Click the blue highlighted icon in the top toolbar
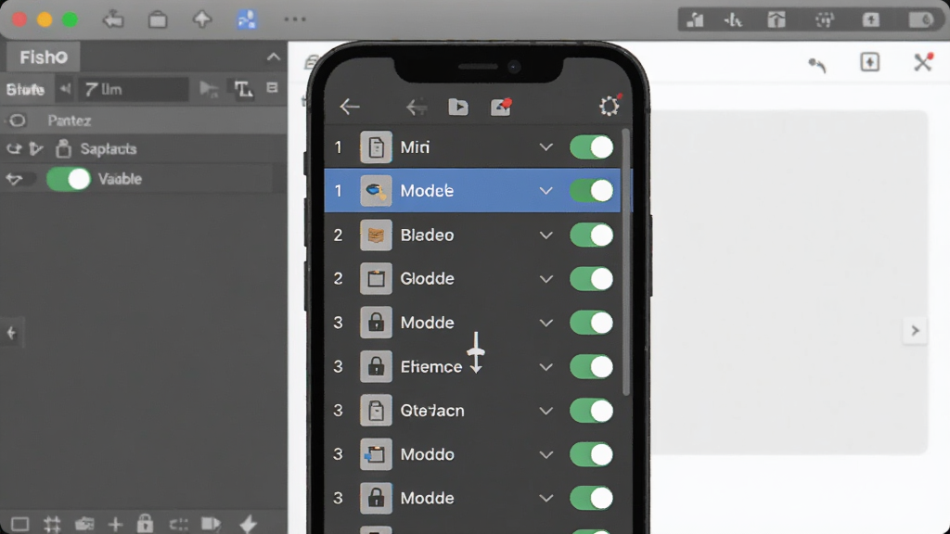This screenshot has height=534, width=950. coord(247,19)
